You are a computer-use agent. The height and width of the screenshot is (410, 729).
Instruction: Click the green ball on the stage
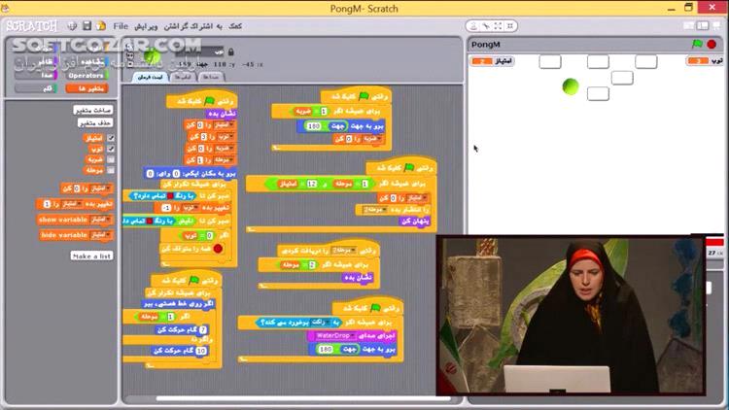pyautogui.click(x=571, y=86)
